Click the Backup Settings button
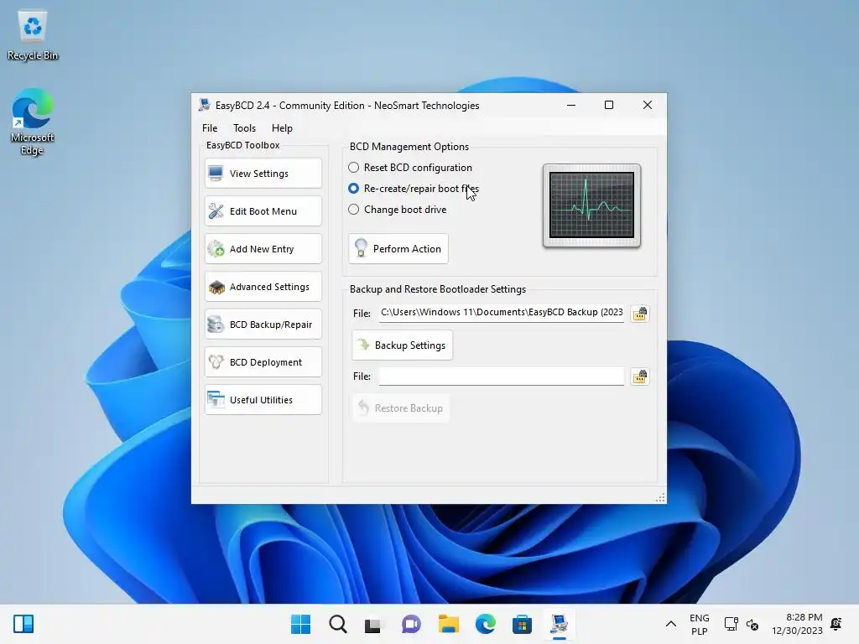Image resolution: width=859 pixels, height=644 pixels. (x=402, y=345)
